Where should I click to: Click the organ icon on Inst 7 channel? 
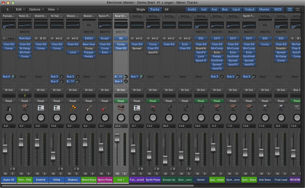point(121,108)
